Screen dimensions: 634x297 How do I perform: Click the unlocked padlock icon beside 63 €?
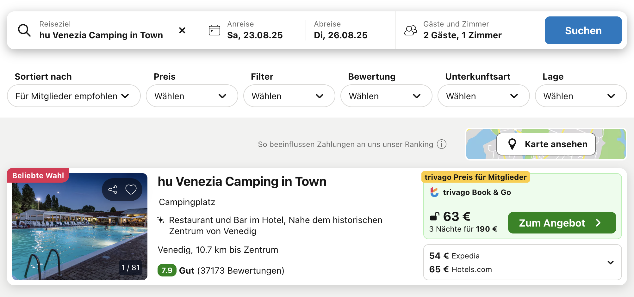pos(435,216)
